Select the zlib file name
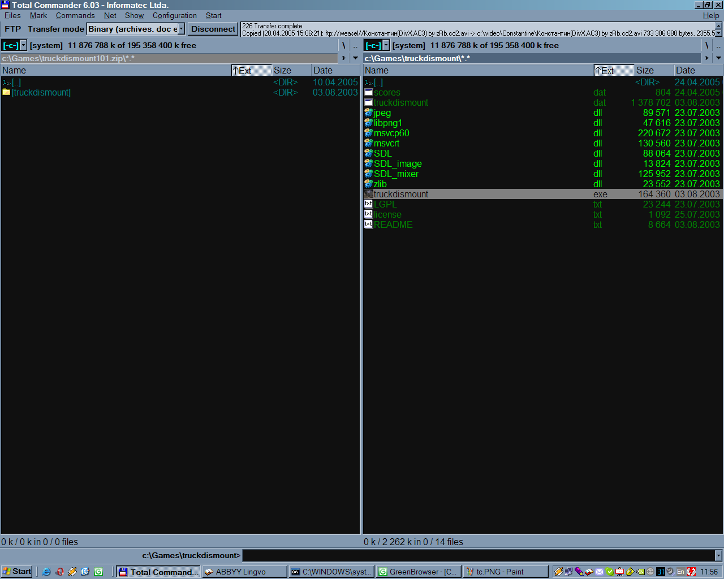The width and height of the screenshot is (724, 579). [x=380, y=184]
